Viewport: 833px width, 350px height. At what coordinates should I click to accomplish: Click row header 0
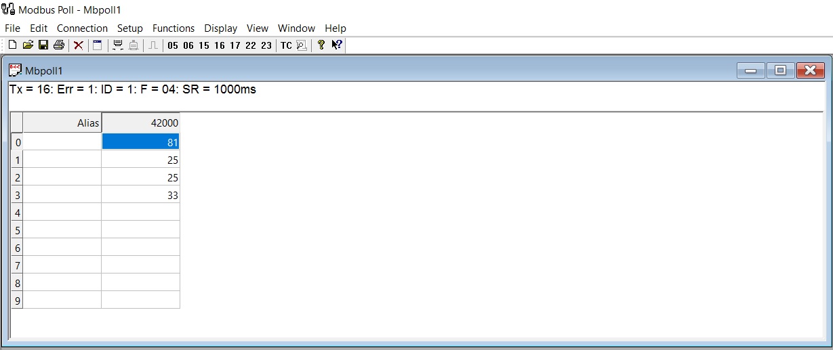(18, 142)
